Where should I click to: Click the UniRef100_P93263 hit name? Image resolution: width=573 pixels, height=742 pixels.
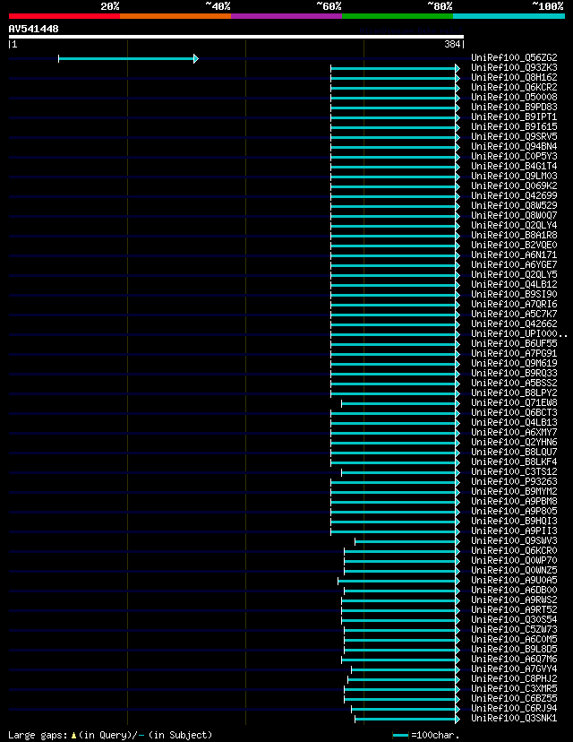pos(514,482)
